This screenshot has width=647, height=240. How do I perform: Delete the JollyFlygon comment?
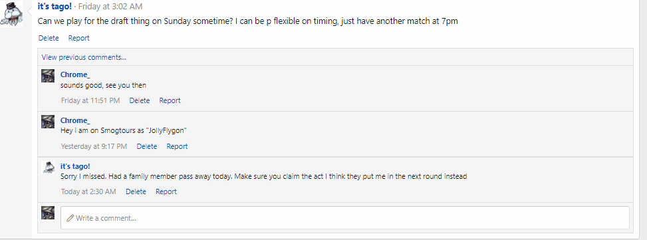pyautogui.click(x=147, y=146)
